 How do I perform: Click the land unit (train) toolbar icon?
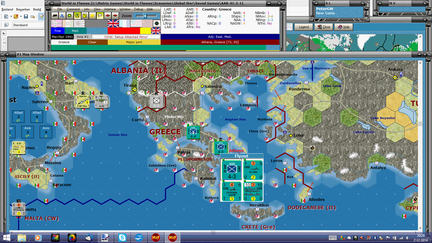click(55, 16)
